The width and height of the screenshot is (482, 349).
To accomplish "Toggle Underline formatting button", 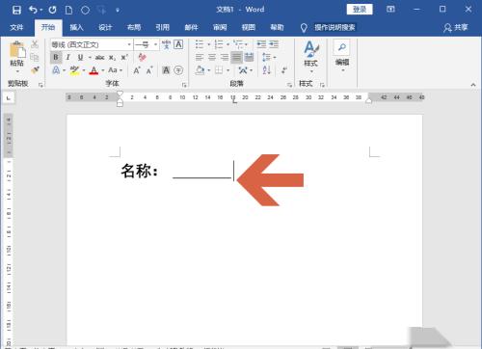I will point(80,58).
